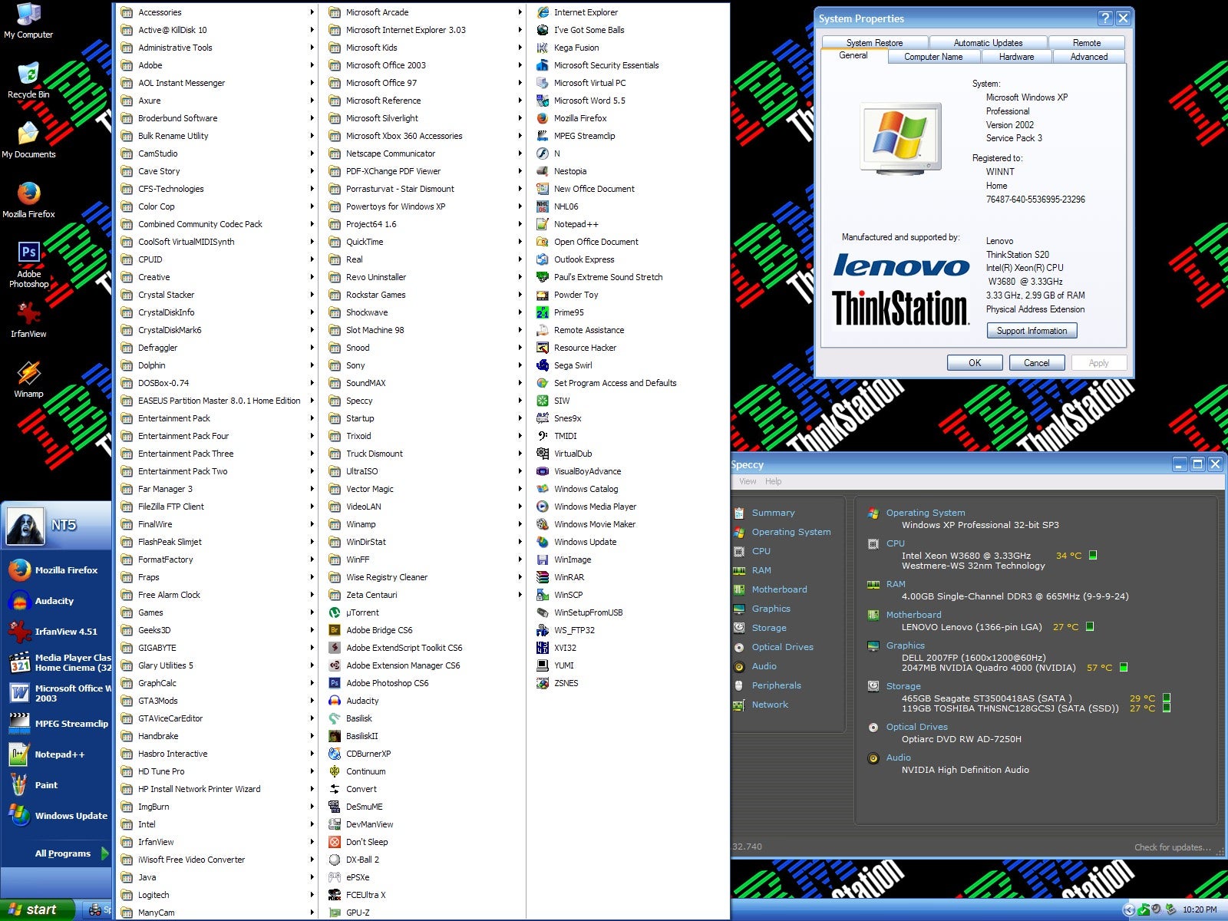The height and width of the screenshot is (921, 1228).
Task: Expand the Rockstar Games submenu
Action: point(424,295)
